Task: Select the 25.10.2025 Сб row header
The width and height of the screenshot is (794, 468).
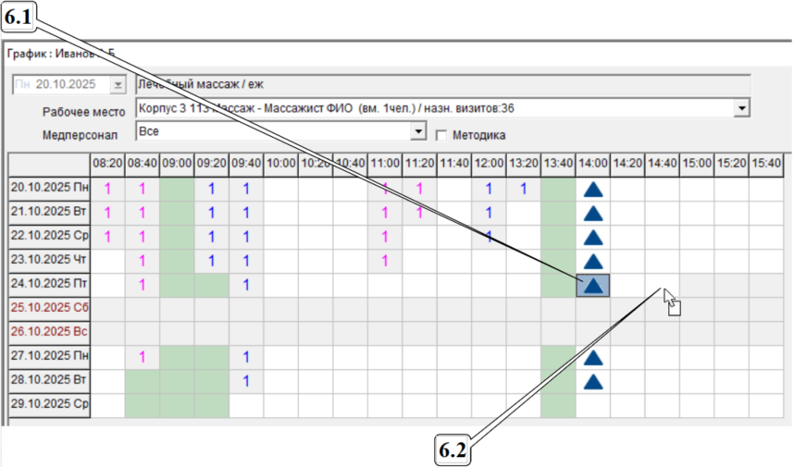Action: pos(50,309)
